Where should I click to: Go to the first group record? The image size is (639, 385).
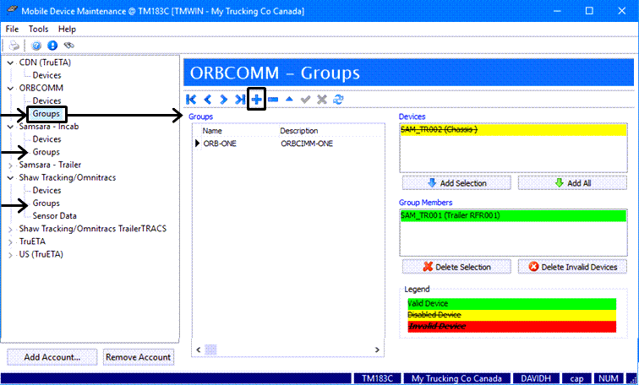(192, 100)
